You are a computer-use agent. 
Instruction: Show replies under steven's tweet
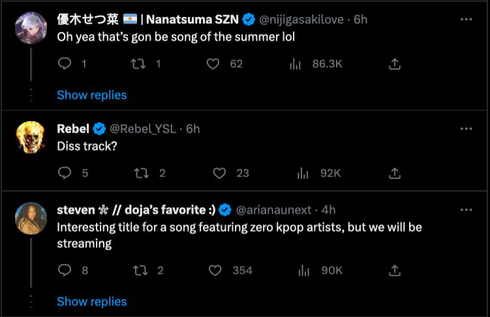tap(92, 301)
